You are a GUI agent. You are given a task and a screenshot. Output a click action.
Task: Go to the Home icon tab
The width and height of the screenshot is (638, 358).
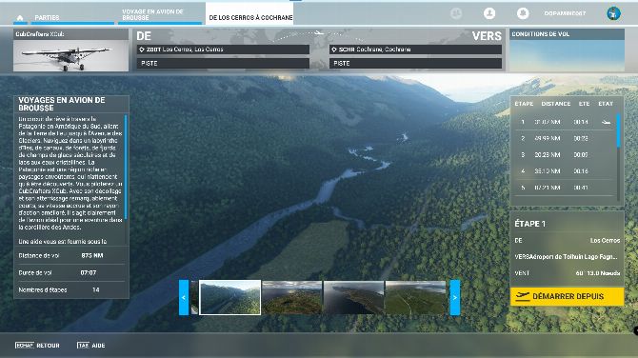(x=20, y=17)
